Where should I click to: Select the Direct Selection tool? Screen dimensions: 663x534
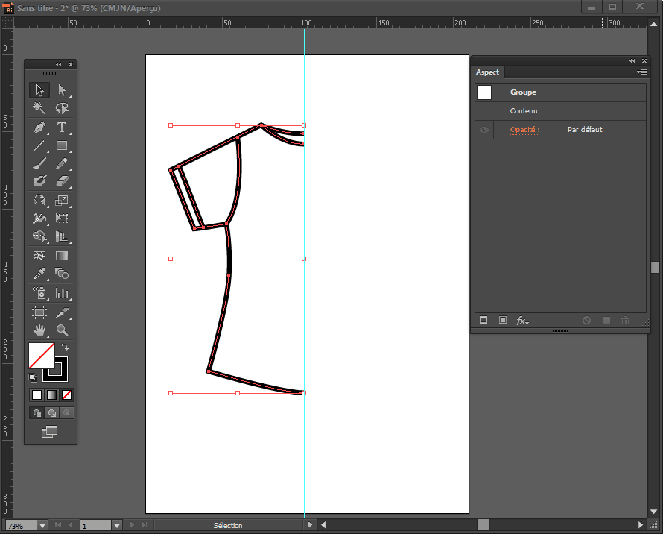pyautogui.click(x=62, y=89)
